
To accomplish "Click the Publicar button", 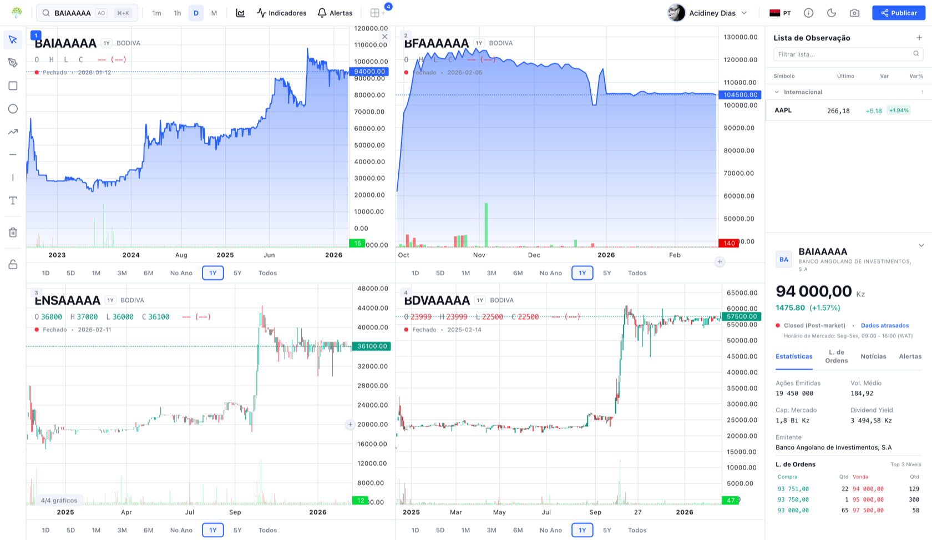I will [899, 13].
